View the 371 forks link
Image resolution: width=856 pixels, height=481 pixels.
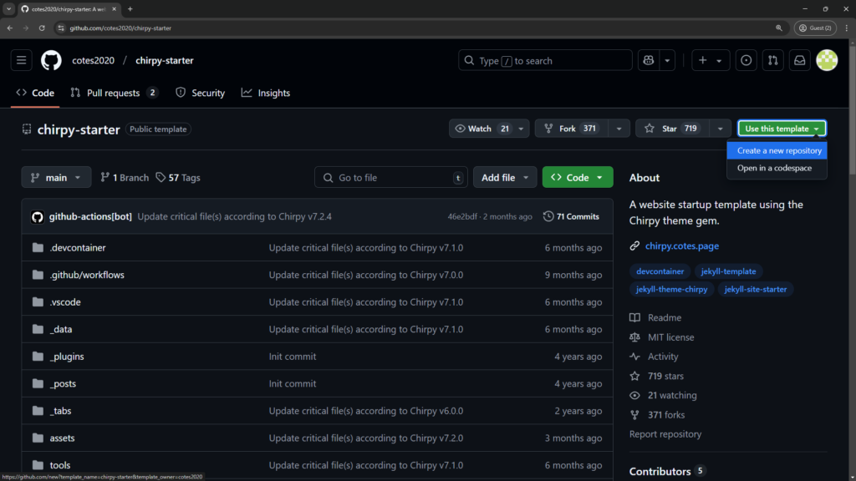click(666, 415)
